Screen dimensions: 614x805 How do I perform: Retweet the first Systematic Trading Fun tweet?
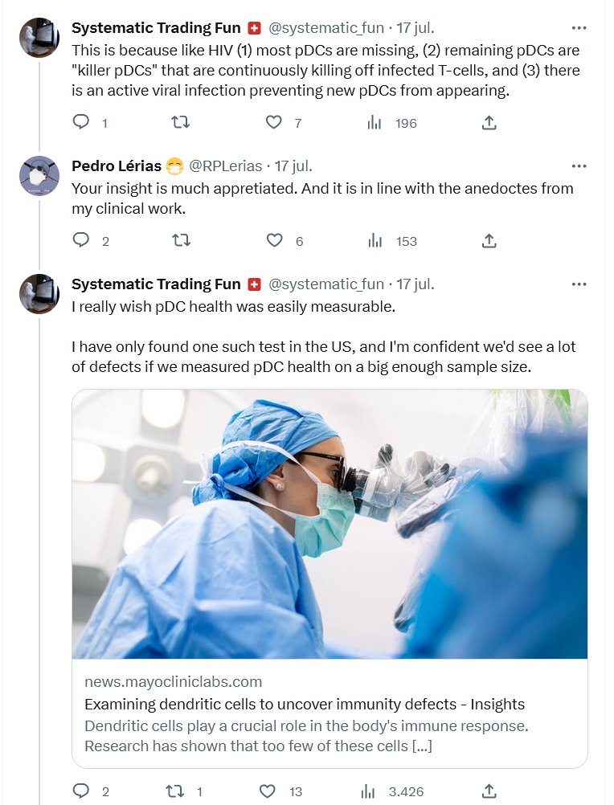click(x=182, y=122)
